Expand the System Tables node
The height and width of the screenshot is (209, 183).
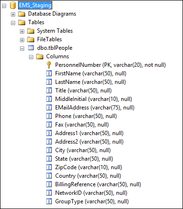coord(22,31)
